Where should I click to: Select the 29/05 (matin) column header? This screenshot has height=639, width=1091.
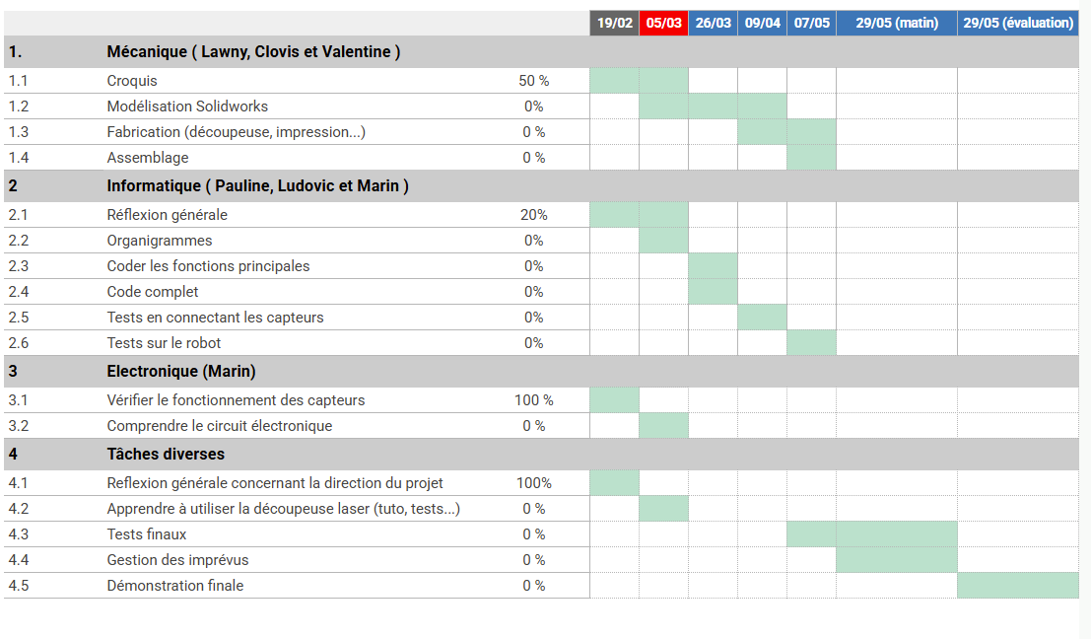coord(897,23)
